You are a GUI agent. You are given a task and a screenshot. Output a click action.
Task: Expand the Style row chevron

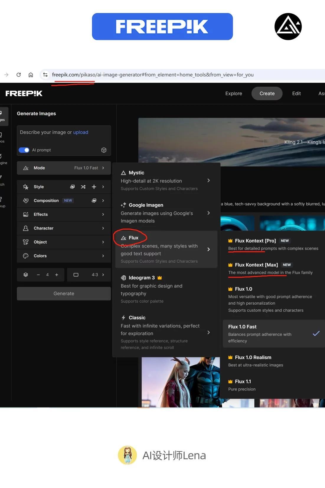(x=103, y=187)
